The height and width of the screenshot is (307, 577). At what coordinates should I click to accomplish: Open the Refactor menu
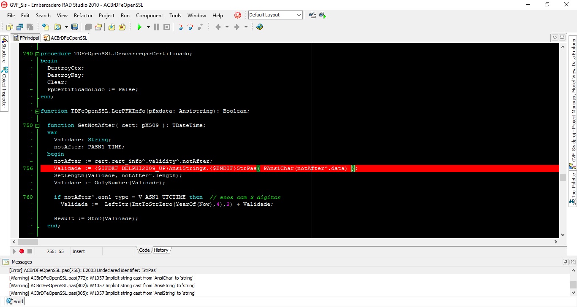coord(83,16)
